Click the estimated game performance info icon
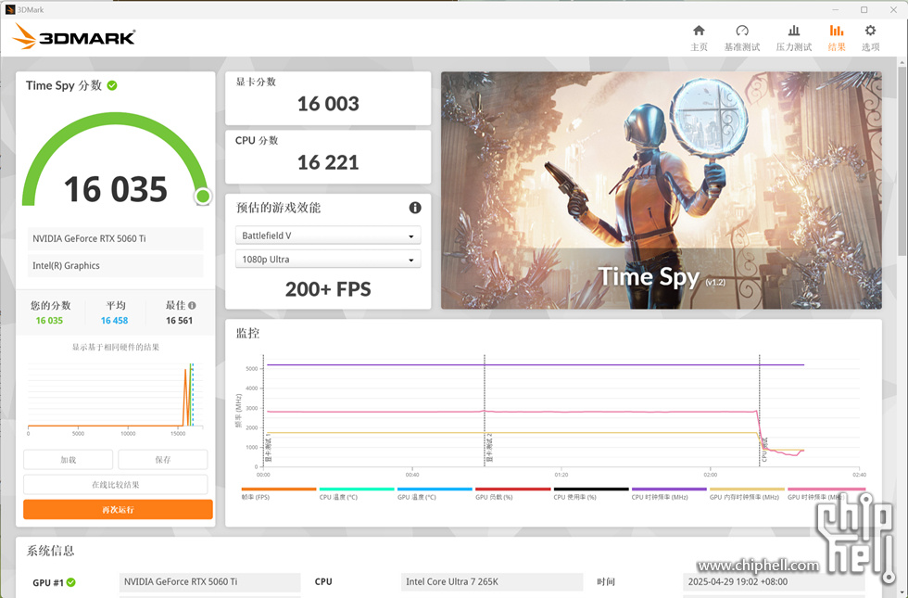 pyautogui.click(x=415, y=208)
